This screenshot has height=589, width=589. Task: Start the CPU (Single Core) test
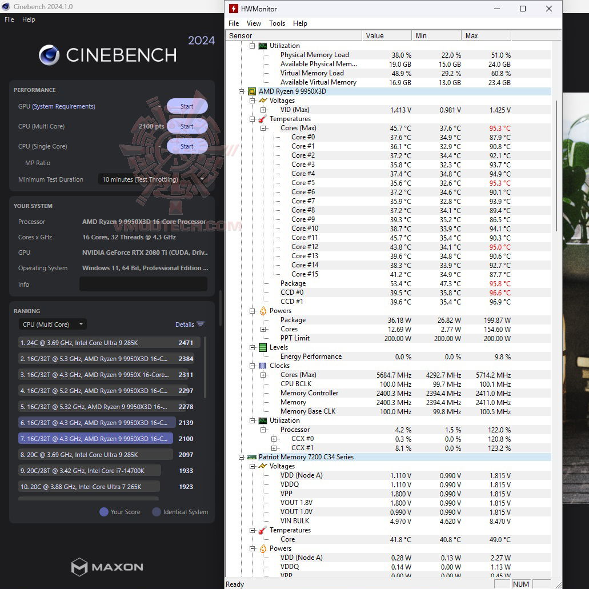pyautogui.click(x=187, y=146)
